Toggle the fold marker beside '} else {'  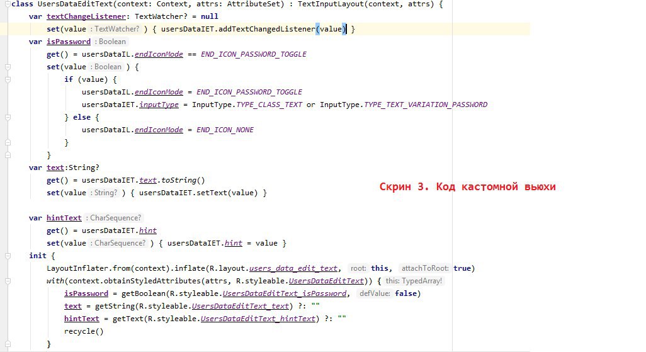point(8,118)
